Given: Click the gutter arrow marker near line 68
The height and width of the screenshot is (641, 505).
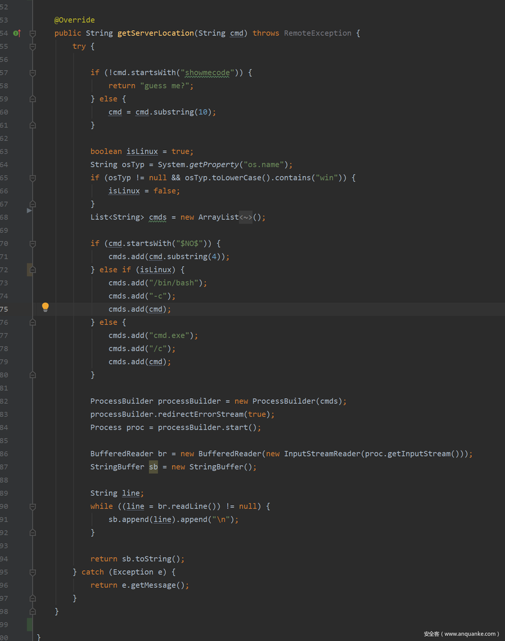Looking at the screenshot, I should [29, 211].
